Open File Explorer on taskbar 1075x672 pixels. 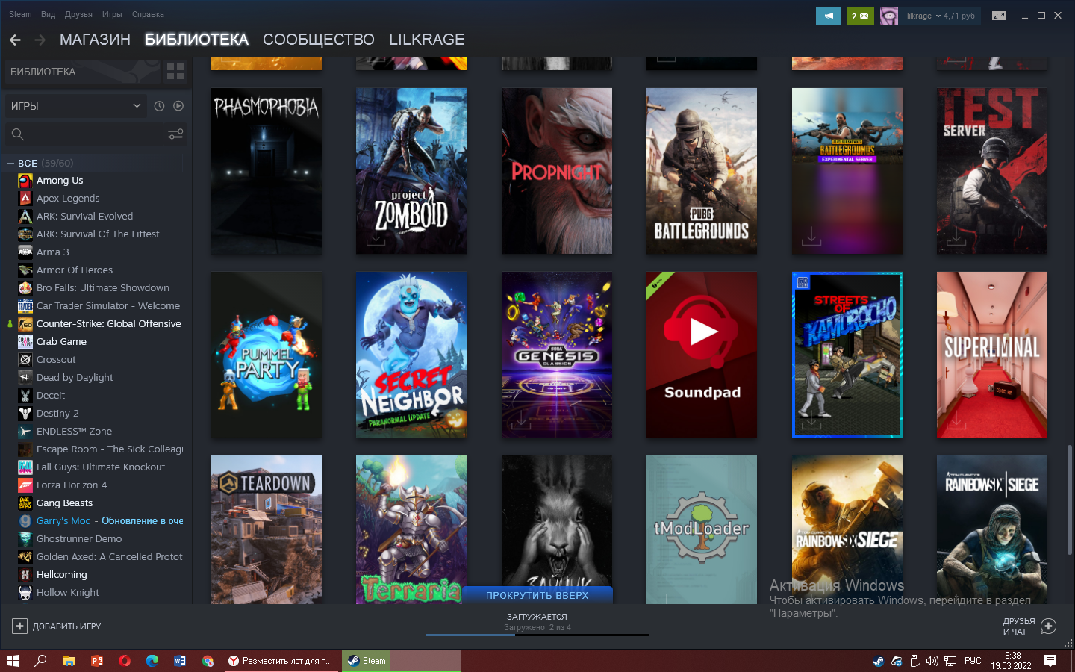(x=69, y=661)
